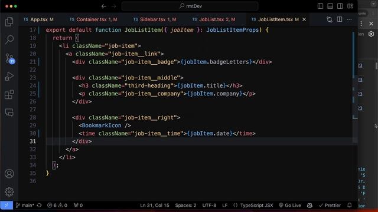Open the notifications bell
This screenshot has width=378, height=212.
[x=349, y=206]
